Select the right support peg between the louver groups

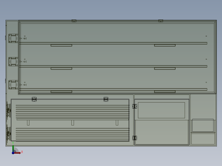tap(117, 123)
